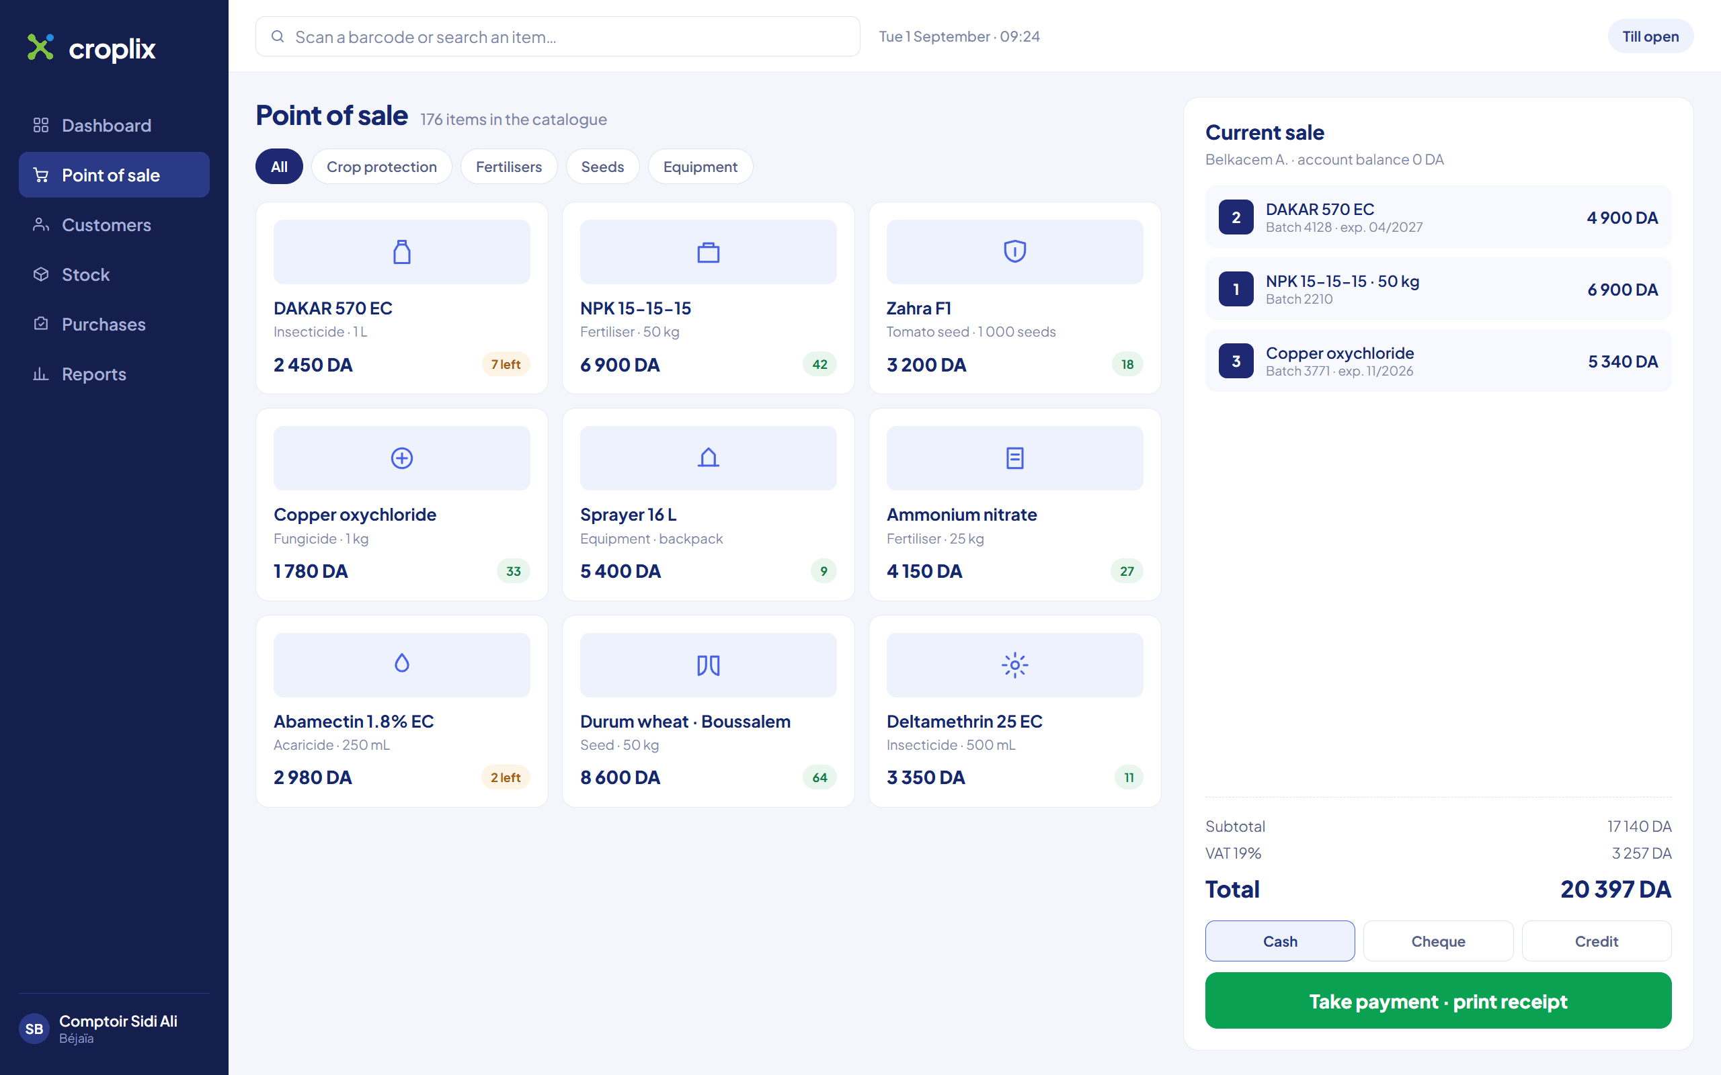Click quantity badge 2 on DAKAR 570 EC line
This screenshot has width=1721, height=1075.
[x=1236, y=217]
